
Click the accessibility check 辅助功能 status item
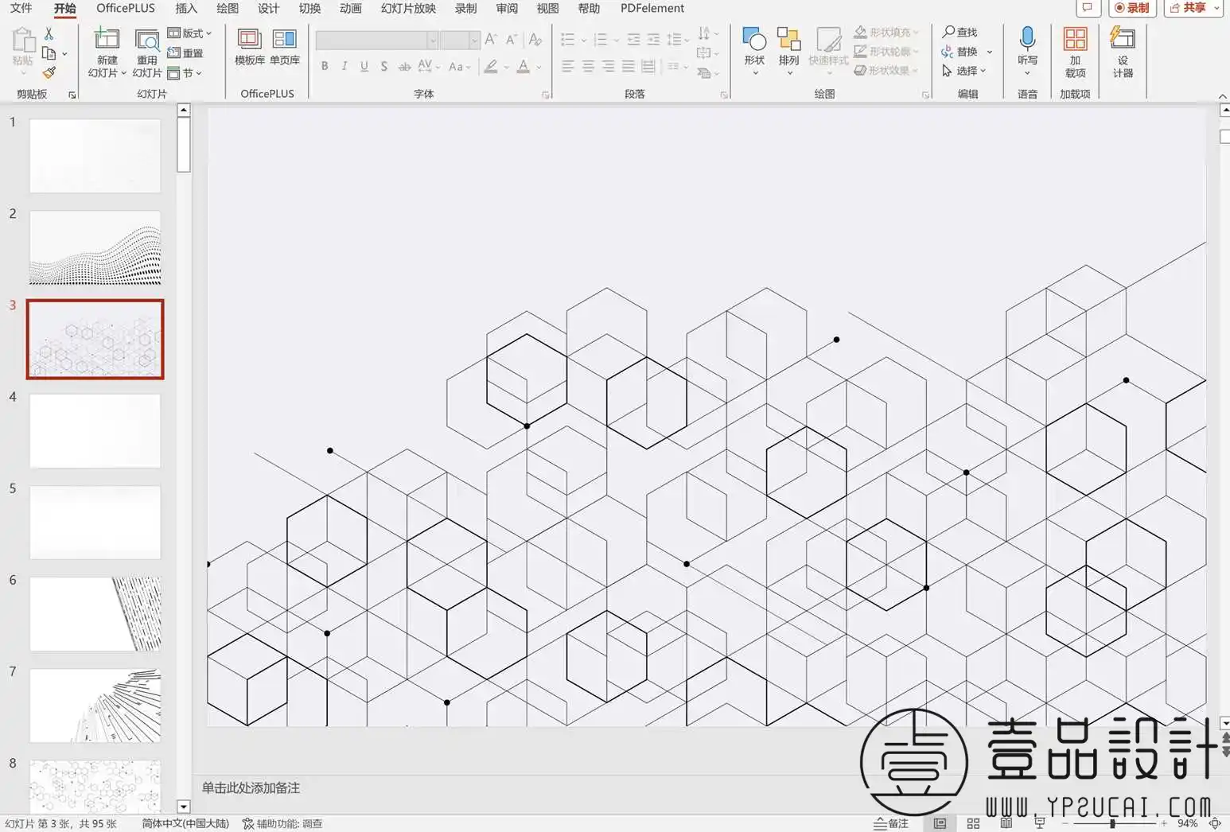[x=282, y=824]
